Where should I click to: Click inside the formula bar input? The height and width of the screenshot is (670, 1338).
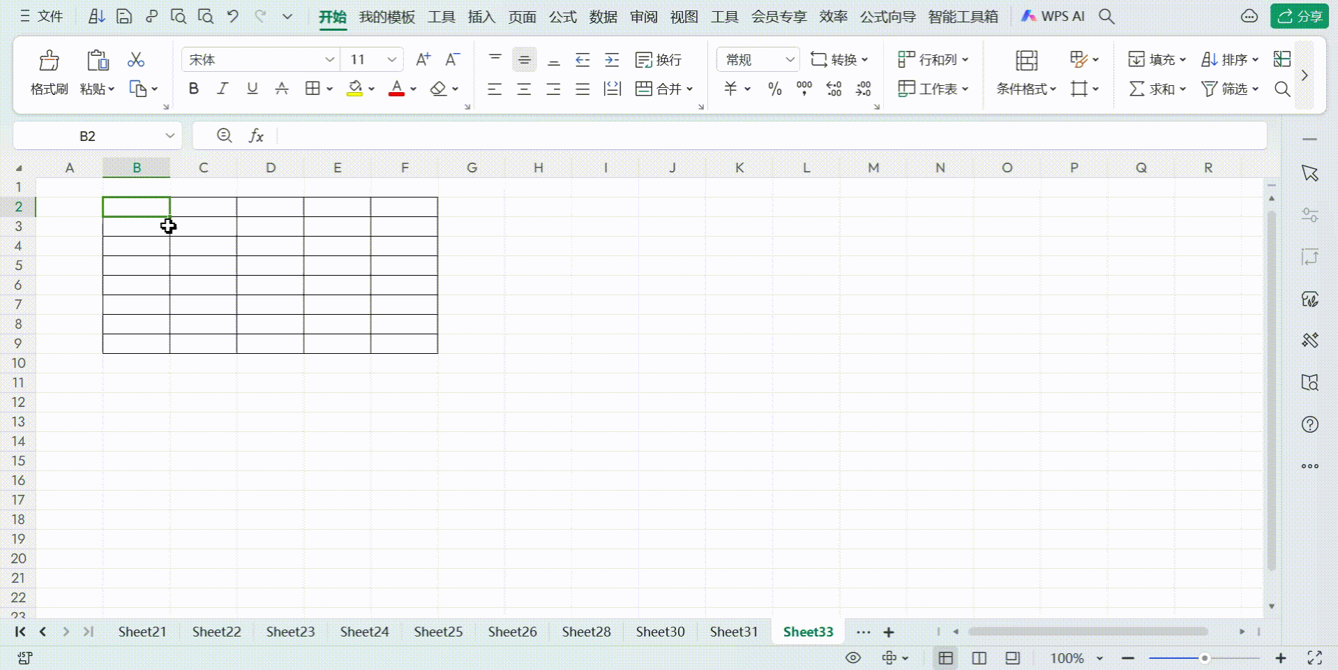click(x=767, y=136)
